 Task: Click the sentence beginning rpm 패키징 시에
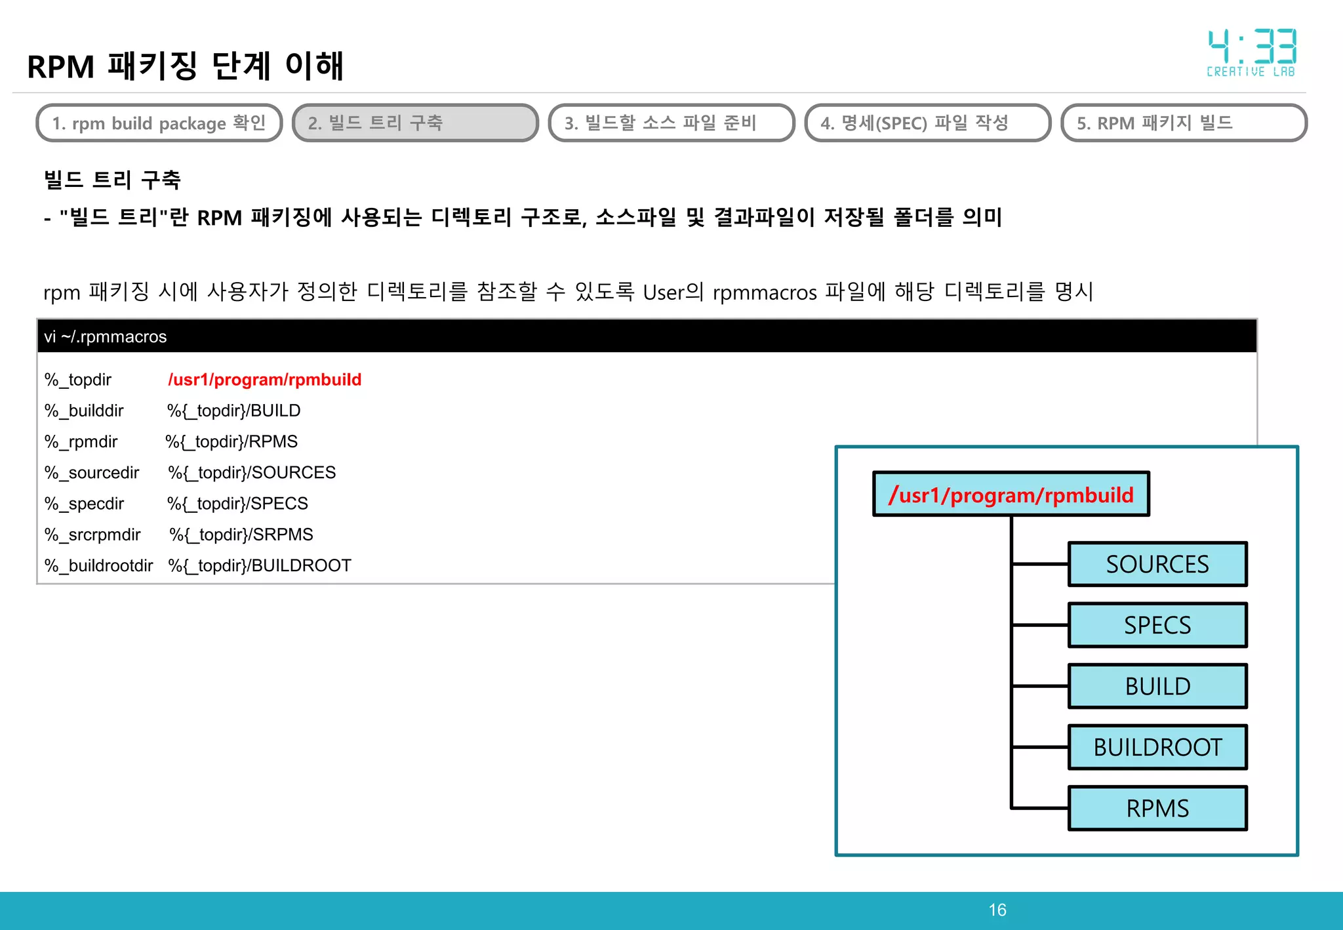pos(569,291)
